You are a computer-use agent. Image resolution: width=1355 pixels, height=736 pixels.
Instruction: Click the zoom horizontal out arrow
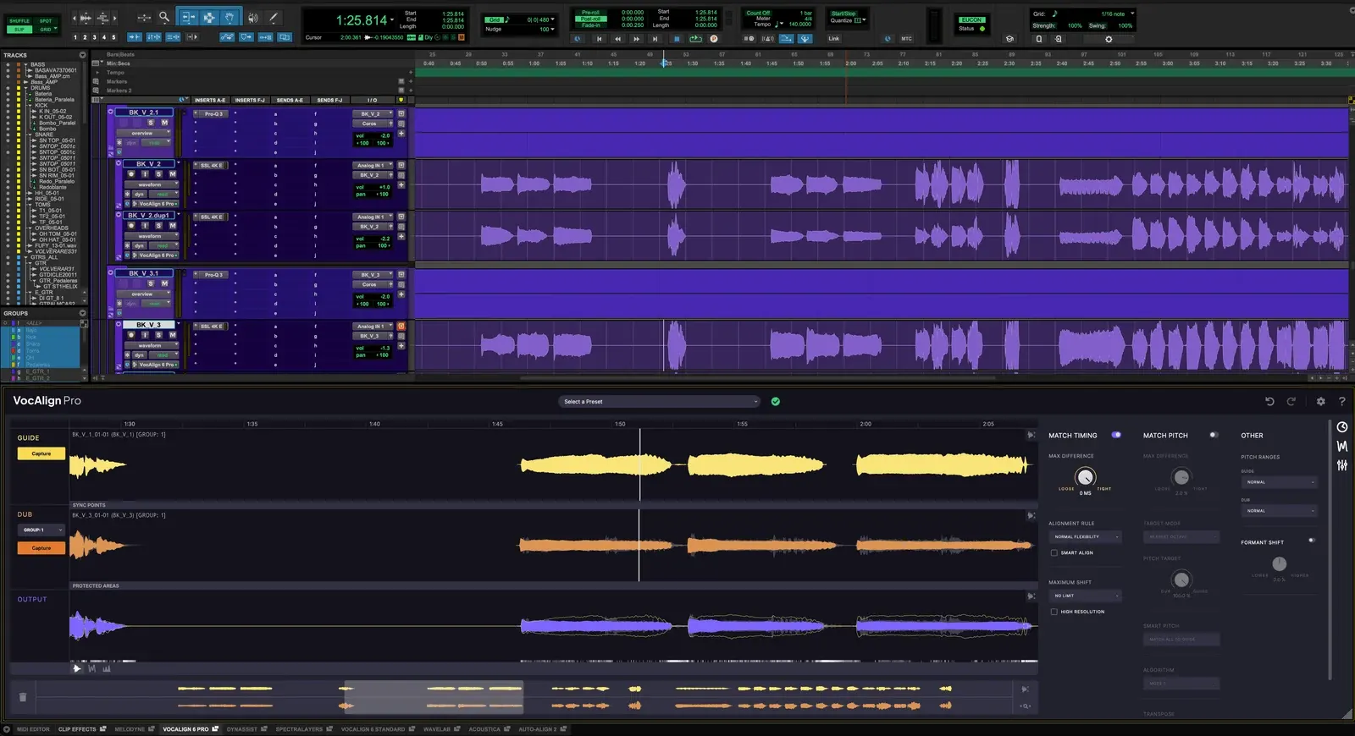[75, 17]
